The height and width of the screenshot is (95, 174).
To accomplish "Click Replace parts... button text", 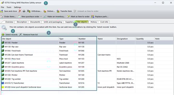I will click(x=102, y=17).
